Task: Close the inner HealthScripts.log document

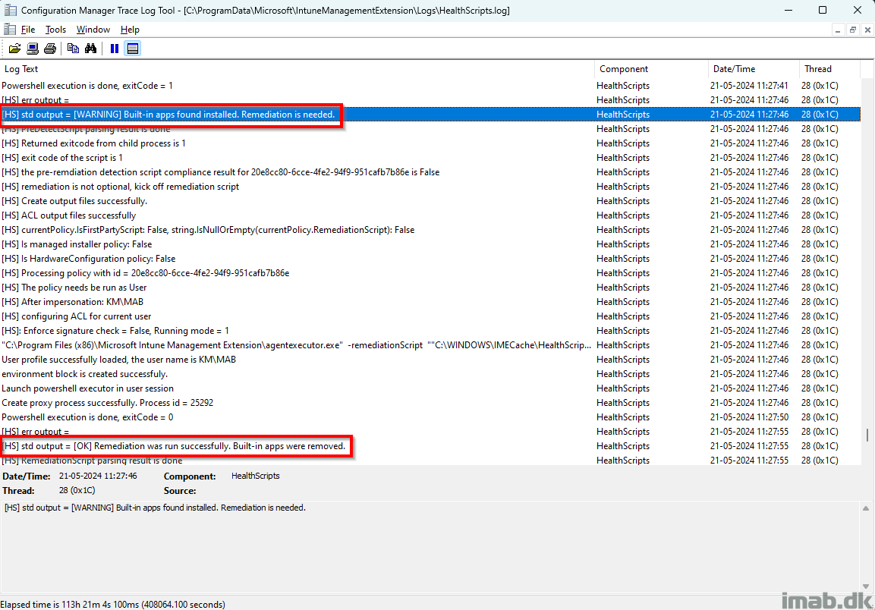Action: tap(867, 30)
